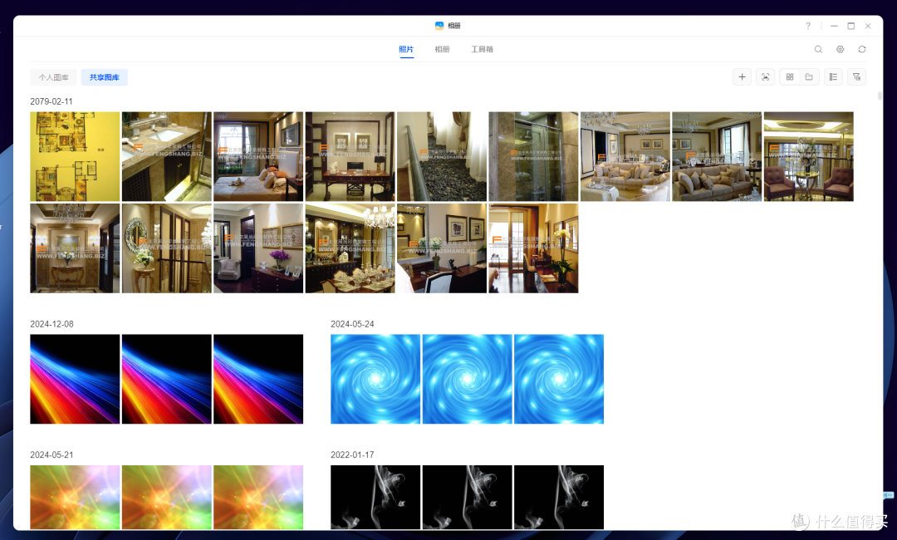Viewport: 897px width, 540px height.
Task: Minimize the 相册 window
Action: 834,26
